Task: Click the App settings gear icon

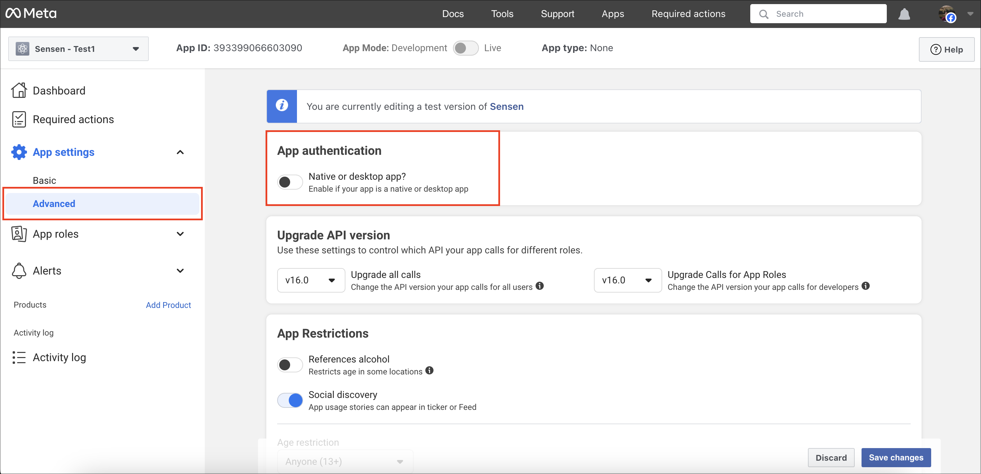Action: tap(19, 152)
